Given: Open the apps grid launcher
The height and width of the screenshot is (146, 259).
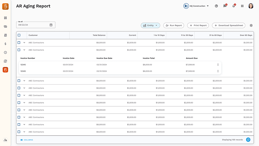Looking at the screenshot, I should click(242, 6).
